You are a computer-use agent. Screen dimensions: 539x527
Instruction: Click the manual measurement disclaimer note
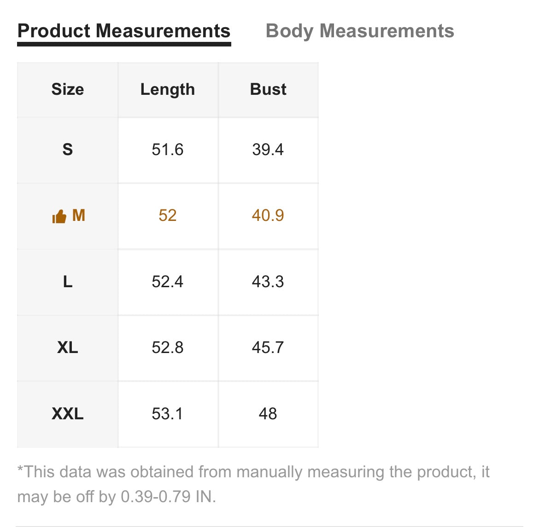coord(254,484)
